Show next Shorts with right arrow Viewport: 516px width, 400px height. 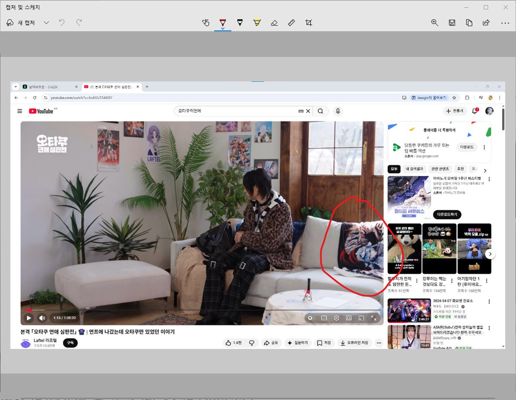tap(490, 254)
